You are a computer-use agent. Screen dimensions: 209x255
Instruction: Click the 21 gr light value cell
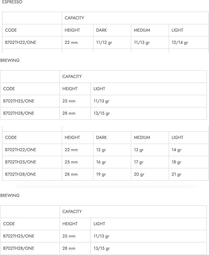pos(176,174)
